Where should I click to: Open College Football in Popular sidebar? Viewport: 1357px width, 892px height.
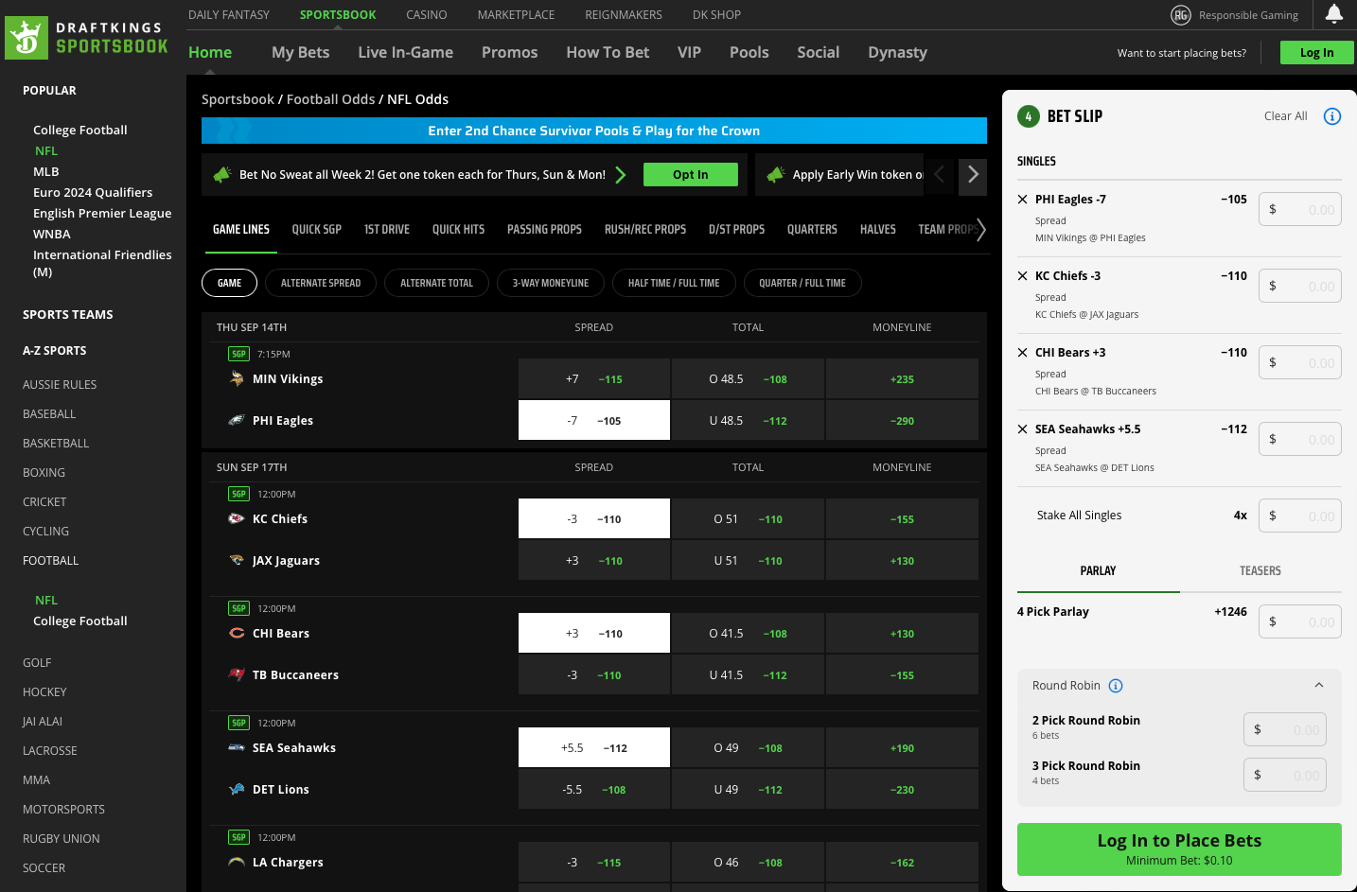coord(79,131)
